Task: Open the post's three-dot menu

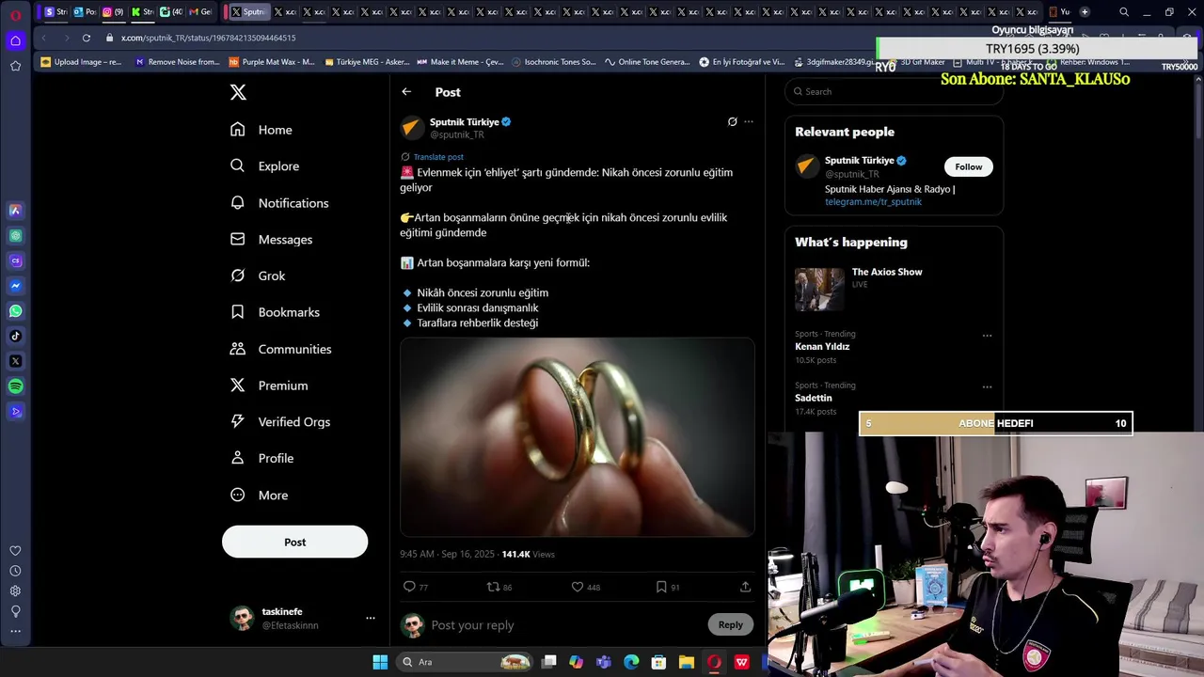Action: [x=749, y=121]
